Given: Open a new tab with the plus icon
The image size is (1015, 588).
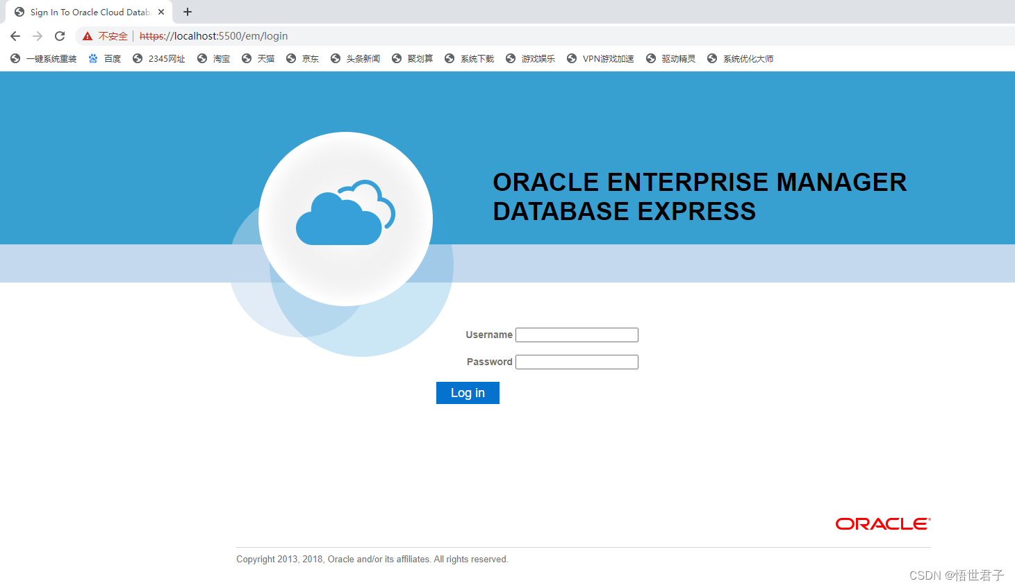Looking at the screenshot, I should 188,12.
